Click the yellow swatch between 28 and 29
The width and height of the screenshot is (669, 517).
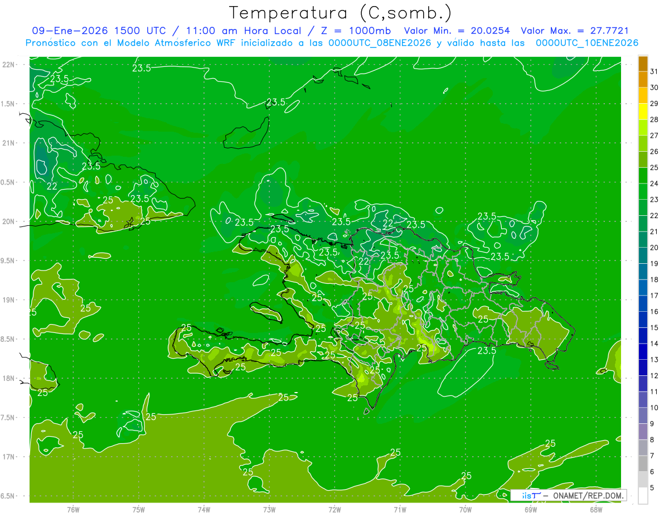click(643, 112)
